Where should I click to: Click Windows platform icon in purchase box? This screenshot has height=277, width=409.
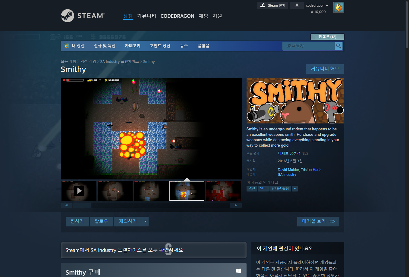point(238,271)
